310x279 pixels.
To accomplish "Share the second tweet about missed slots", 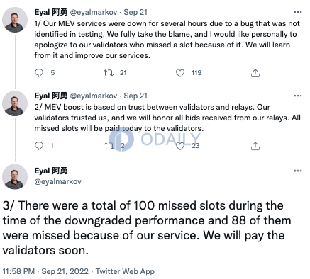I will point(255,147).
